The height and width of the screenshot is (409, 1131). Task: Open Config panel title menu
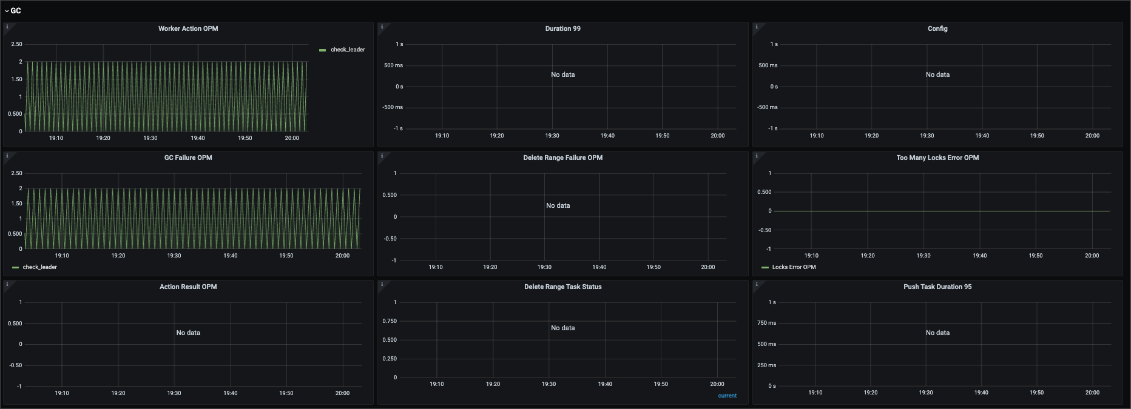pos(937,28)
